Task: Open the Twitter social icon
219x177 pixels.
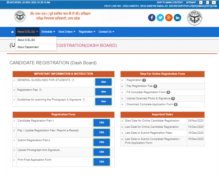Action: coord(160,18)
